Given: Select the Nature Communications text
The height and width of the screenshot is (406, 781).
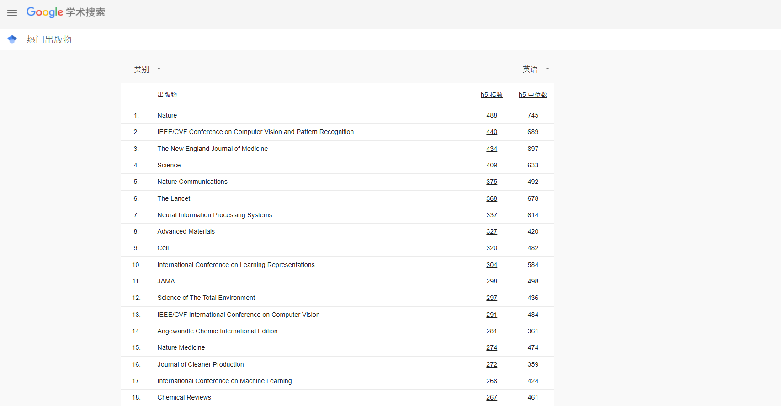Looking at the screenshot, I should (192, 182).
